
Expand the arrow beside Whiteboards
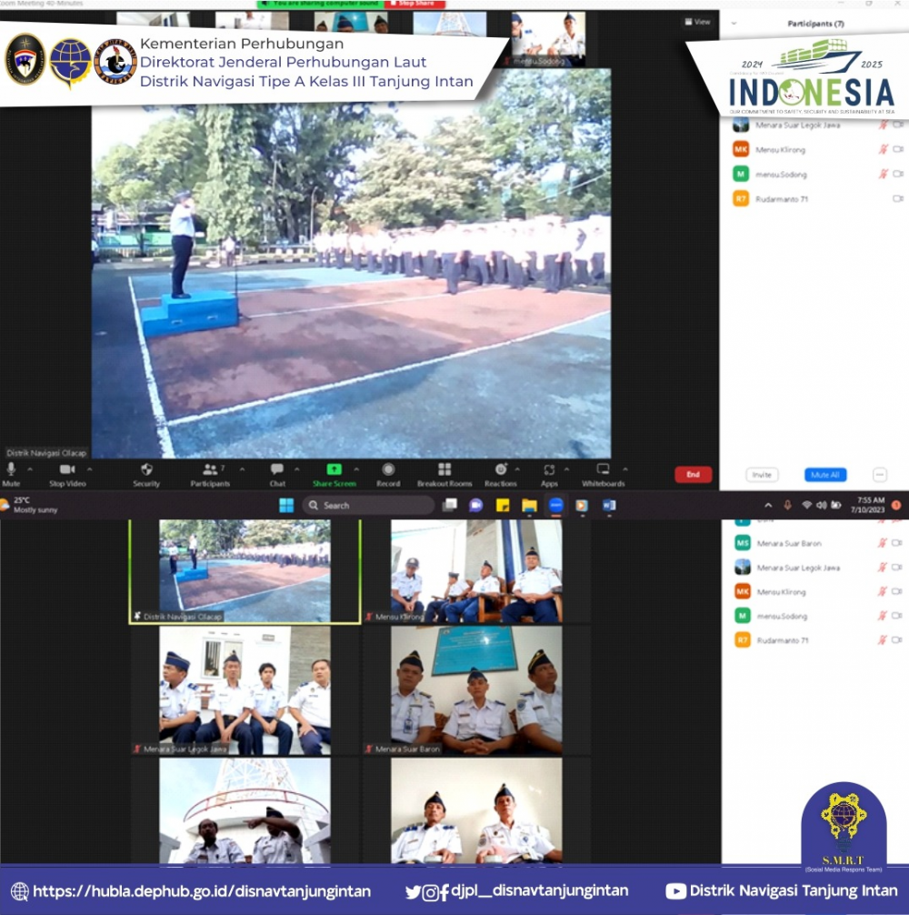(625, 468)
